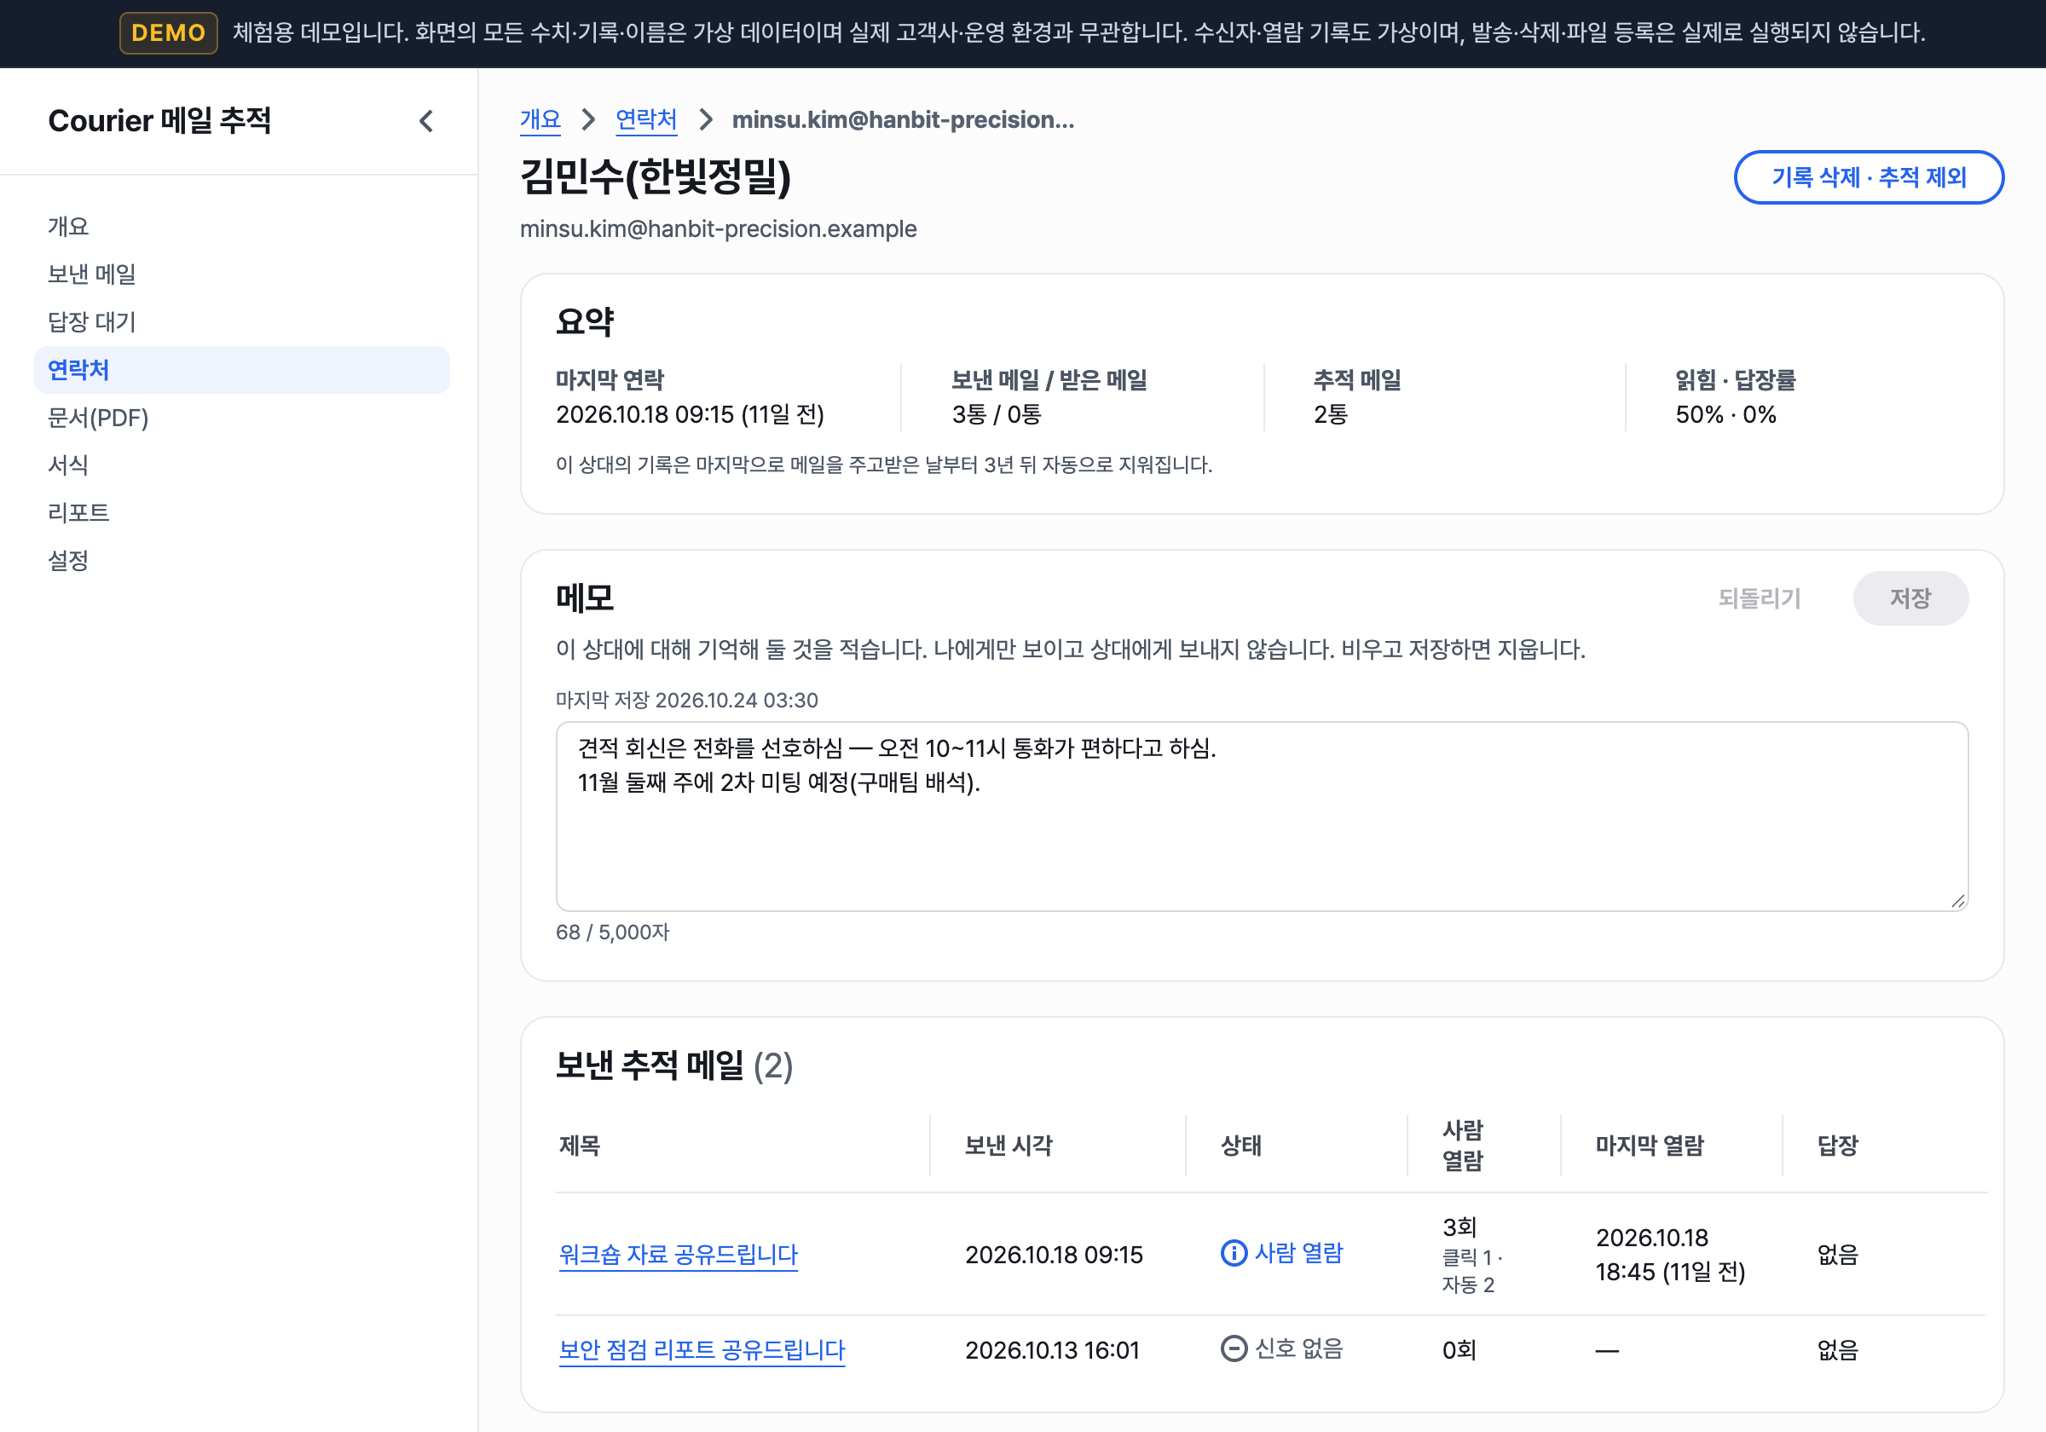
Task: Click the 저장 button in 메모
Action: click(1910, 598)
